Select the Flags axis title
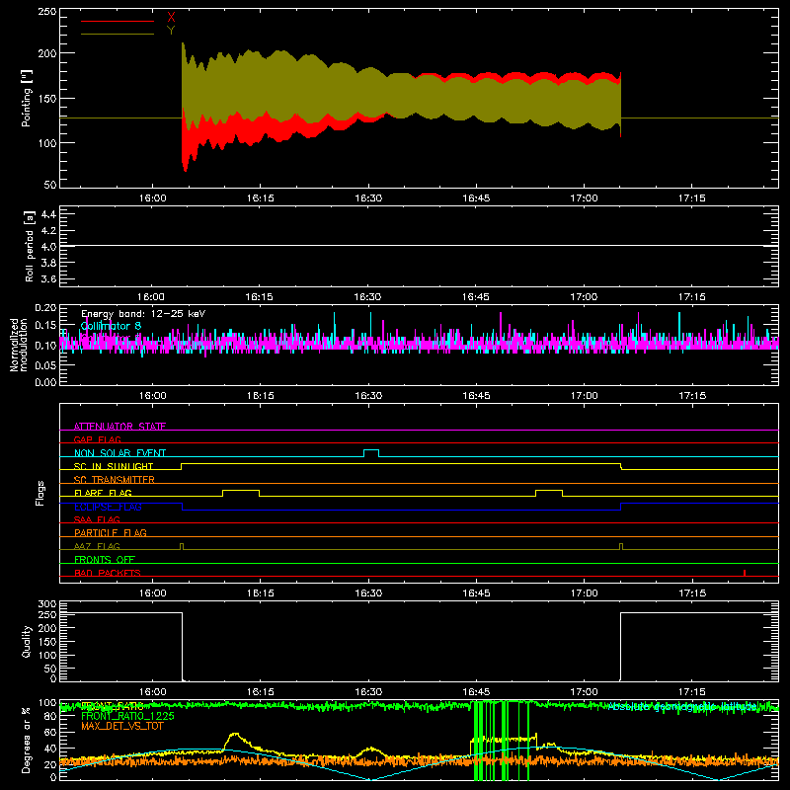Screen dimensions: 790x790 point(39,493)
